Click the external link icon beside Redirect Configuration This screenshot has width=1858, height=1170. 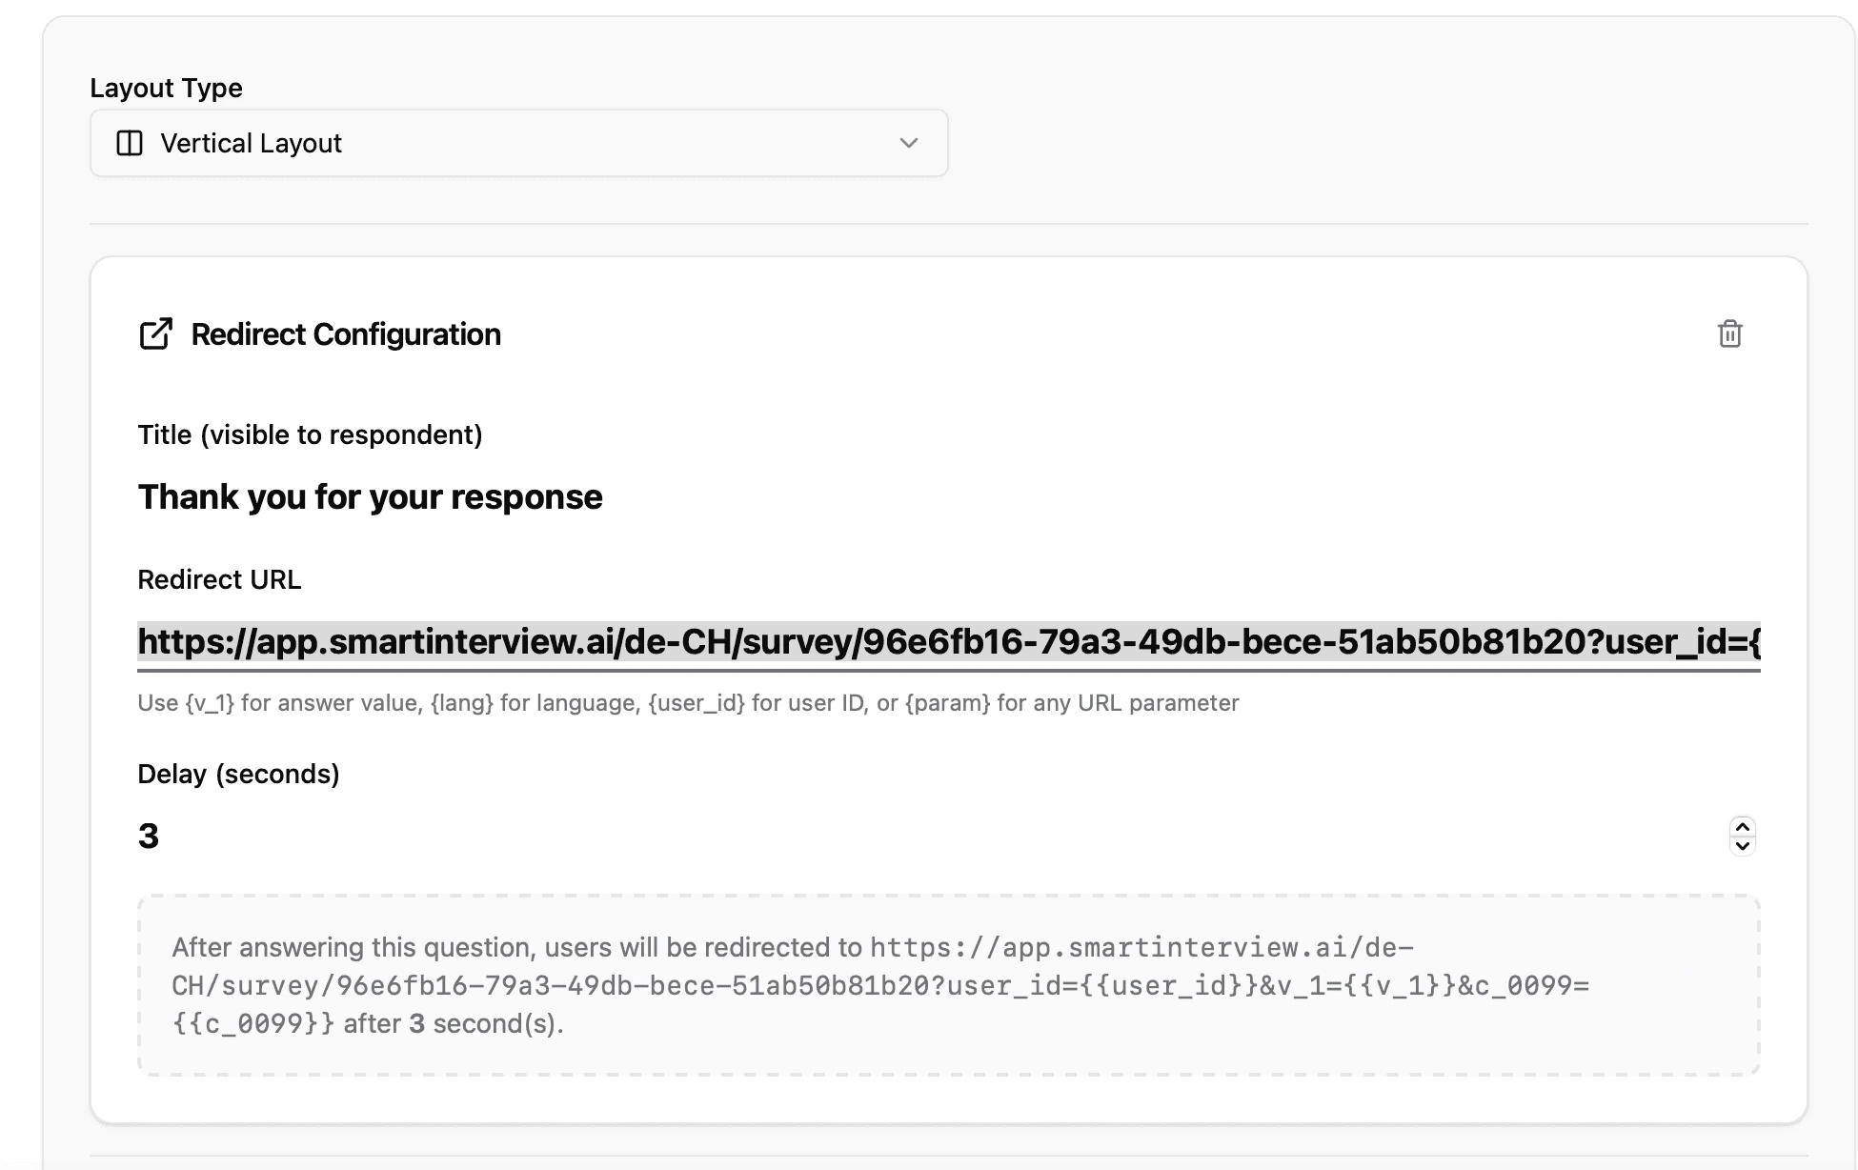pos(156,333)
